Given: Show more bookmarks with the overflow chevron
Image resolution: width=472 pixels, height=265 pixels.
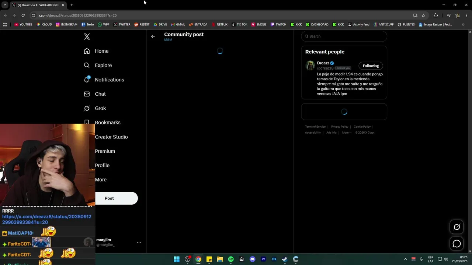Looking at the screenshot, I should click(463, 25).
